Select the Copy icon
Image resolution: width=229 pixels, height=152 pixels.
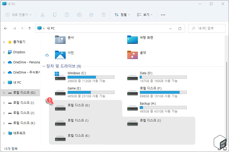point(55,15)
